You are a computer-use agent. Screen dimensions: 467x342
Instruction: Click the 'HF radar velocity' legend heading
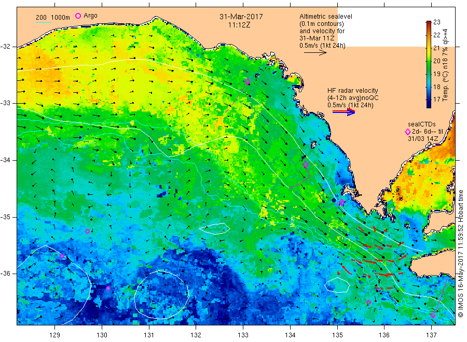pos(353,90)
